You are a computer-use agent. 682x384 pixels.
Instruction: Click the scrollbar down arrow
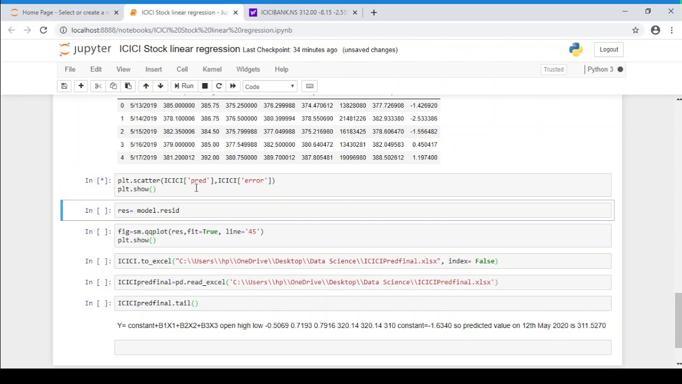pos(678,364)
